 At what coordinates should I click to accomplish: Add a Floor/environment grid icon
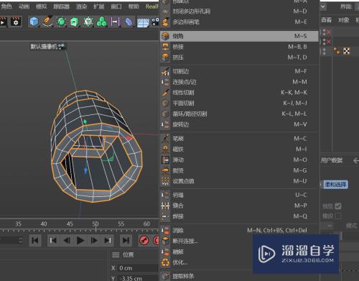pyautogui.click(x=143, y=22)
